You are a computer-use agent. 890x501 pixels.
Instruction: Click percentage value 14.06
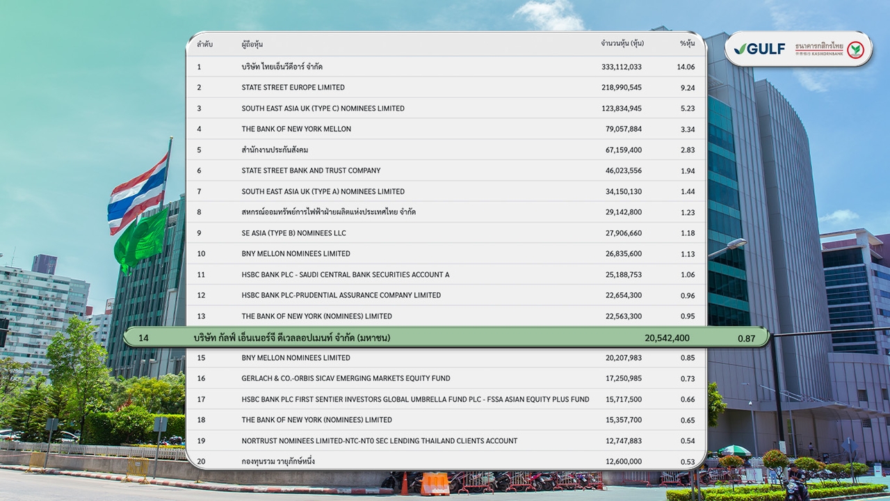coord(686,67)
